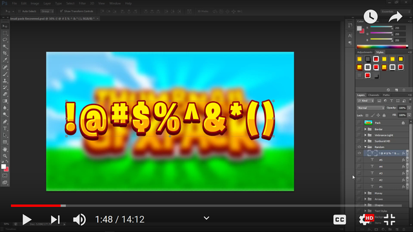
Task: Select the Eyedropper tool
Action: click(5, 60)
